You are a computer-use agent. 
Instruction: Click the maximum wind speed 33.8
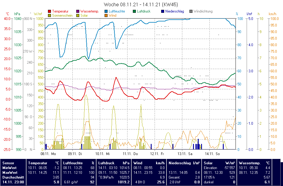[161, 173]
